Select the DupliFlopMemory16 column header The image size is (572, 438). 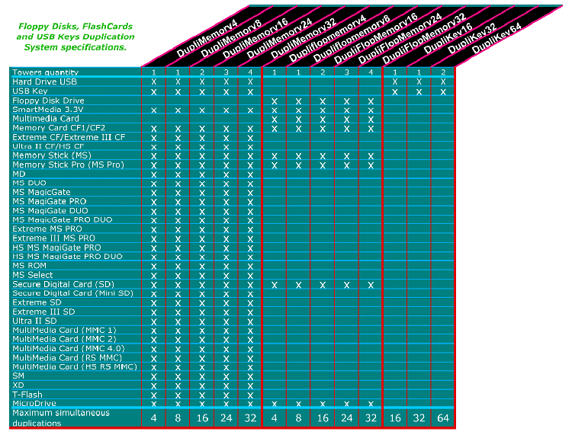coord(376,38)
